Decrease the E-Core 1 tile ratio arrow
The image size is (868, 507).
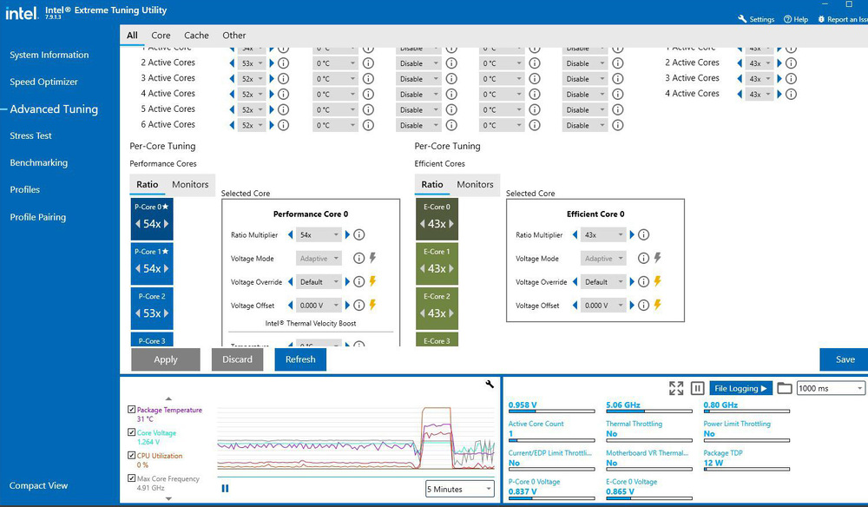(x=423, y=268)
